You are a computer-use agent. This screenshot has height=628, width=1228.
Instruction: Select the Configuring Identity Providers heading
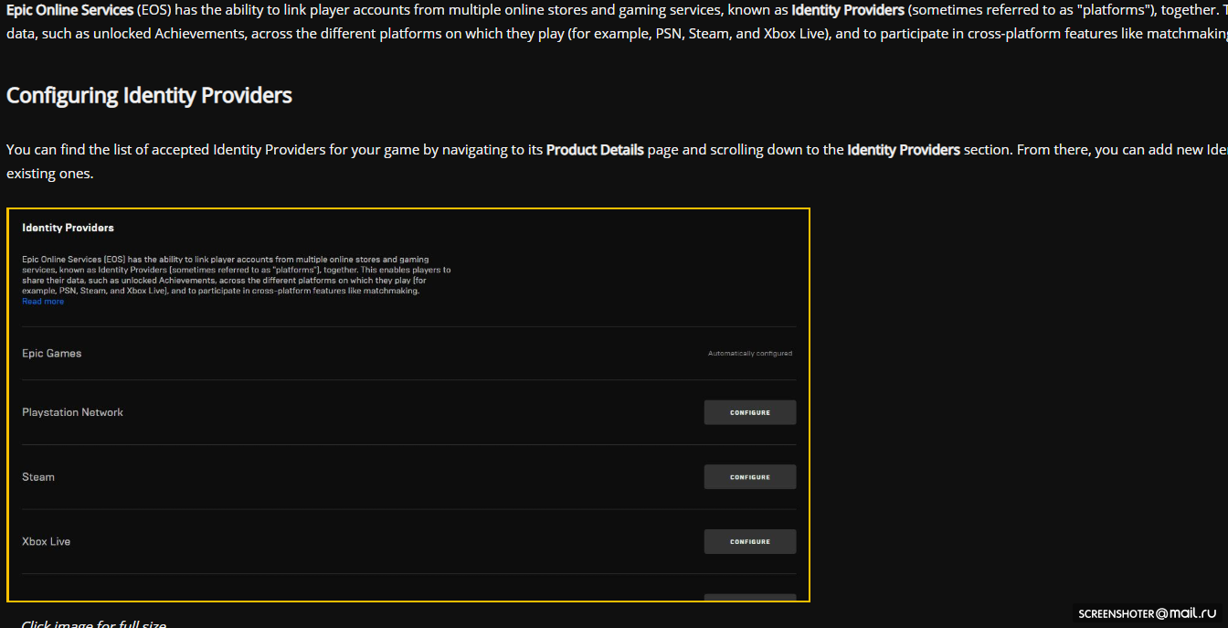[x=149, y=95]
